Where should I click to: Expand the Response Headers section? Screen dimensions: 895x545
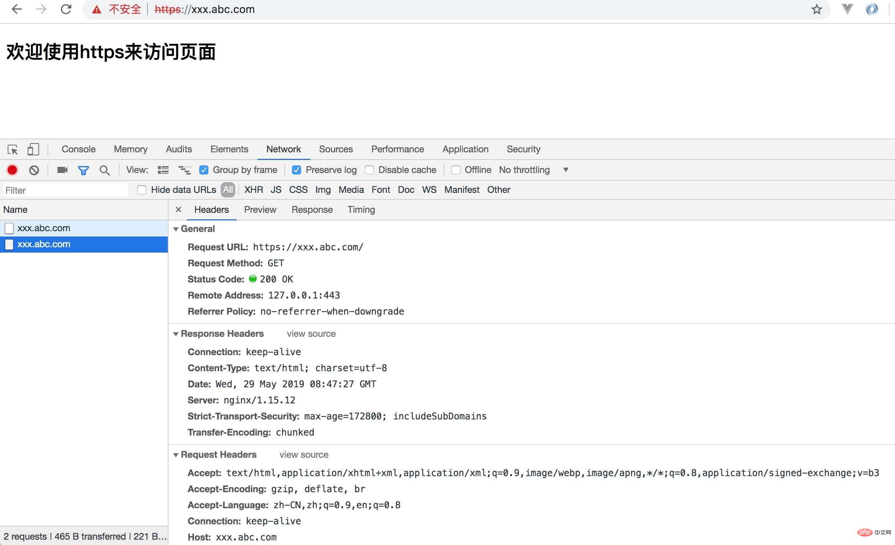177,333
